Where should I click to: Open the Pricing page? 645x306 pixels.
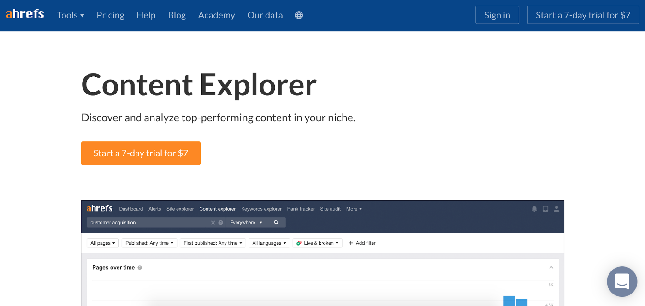click(x=110, y=15)
